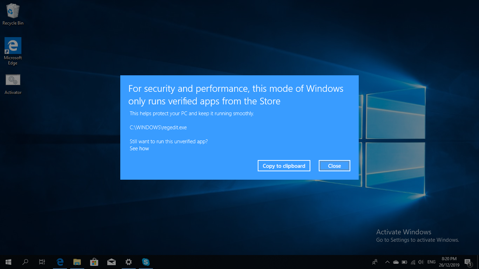The height and width of the screenshot is (269, 479).
Task: Open the Mail app from the taskbar
Action: (112, 262)
